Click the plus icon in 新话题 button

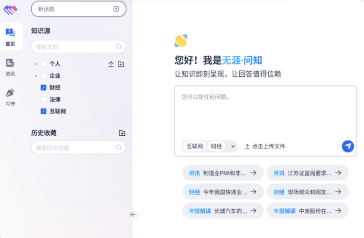click(116, 9)
